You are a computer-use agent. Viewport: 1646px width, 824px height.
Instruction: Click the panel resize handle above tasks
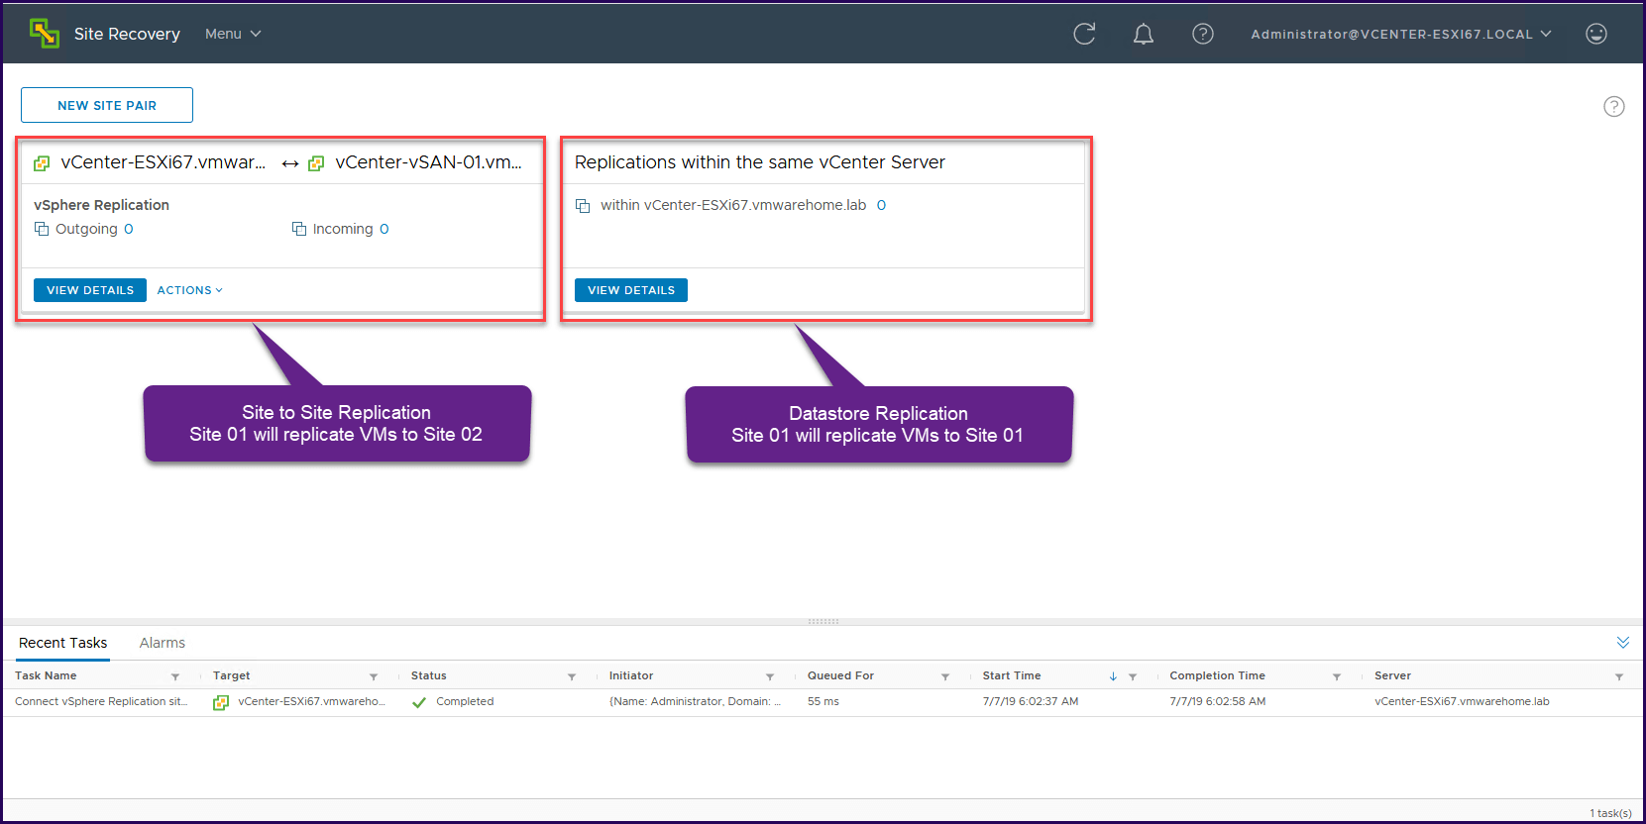click(x=823, y=622)
